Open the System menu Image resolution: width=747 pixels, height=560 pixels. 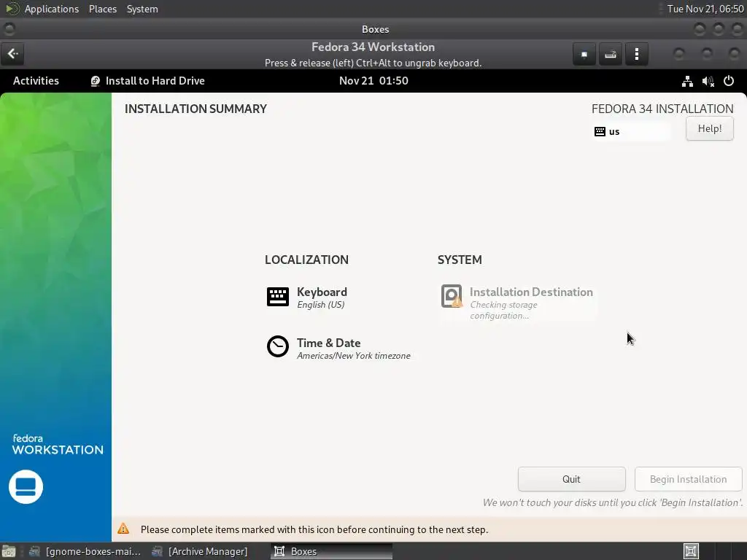tap(142, 9)
